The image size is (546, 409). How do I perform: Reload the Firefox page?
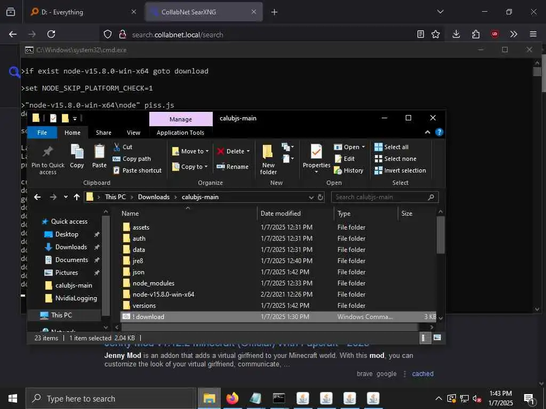point(51,34)
